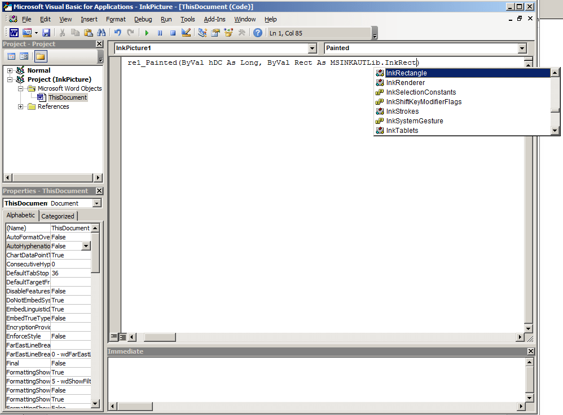Switch to the Categorized properties tab

click(x=58, y=216)
